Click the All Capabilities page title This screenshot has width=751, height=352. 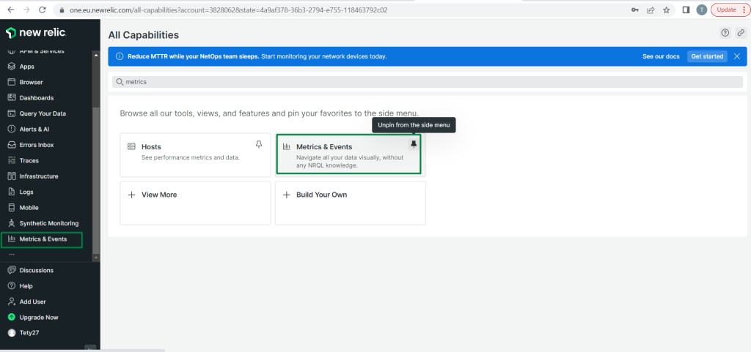pyautogui.click(x=143, y=35)
